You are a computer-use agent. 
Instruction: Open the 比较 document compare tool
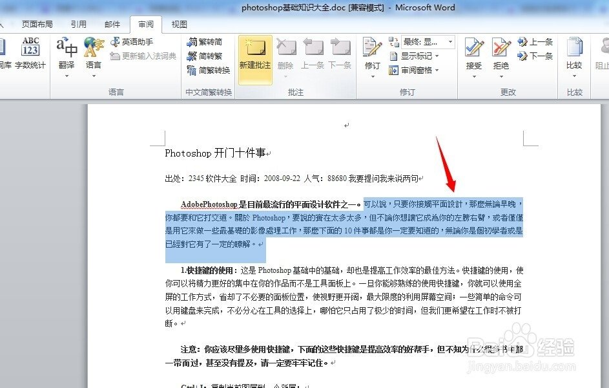(575, 55)
